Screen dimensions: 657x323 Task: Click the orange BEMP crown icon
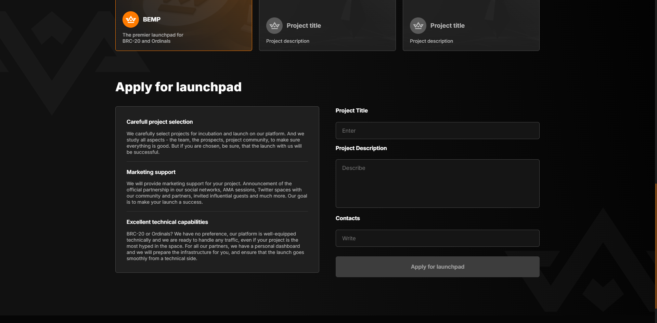(131, 19)
